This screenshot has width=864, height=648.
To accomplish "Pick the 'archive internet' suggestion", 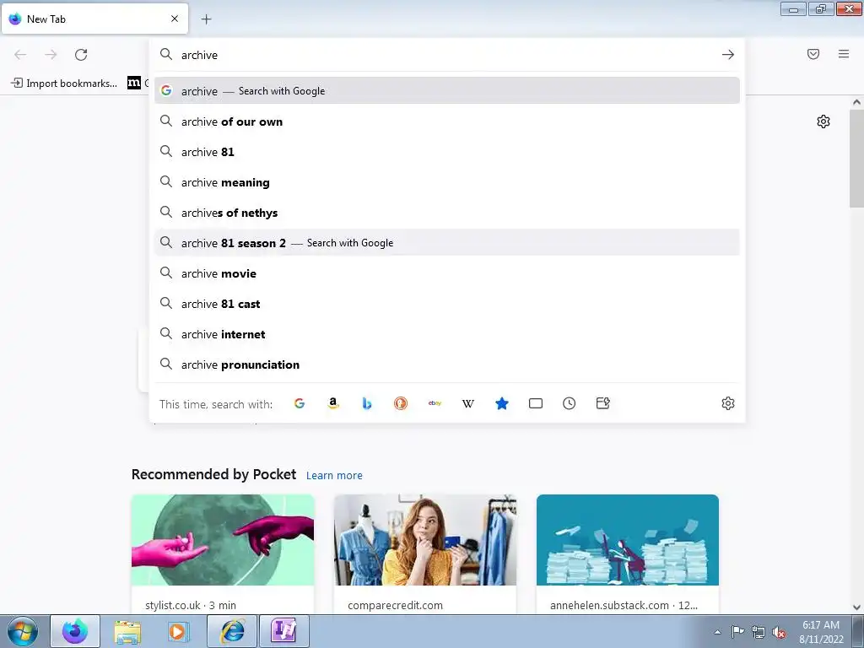I will pyautogui.click(x=447, y=333).
